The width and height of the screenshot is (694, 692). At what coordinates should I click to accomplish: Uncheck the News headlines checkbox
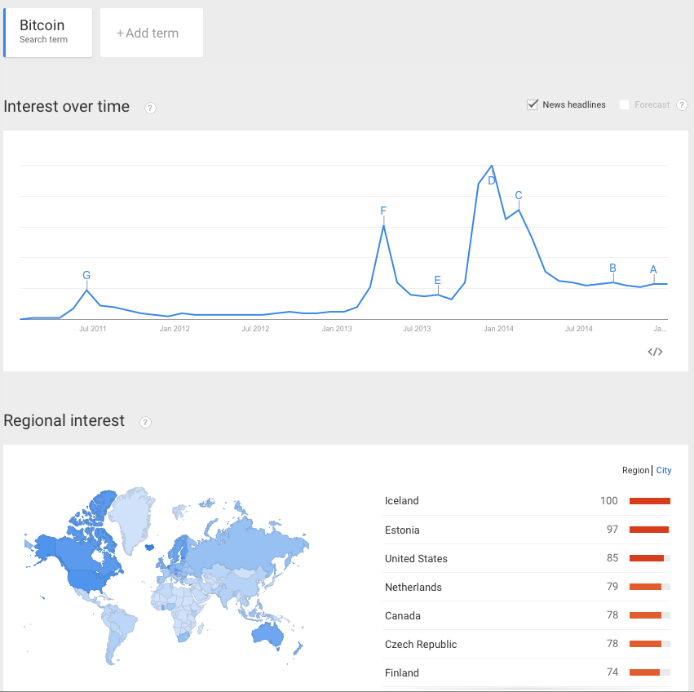pyautogui.click(x=533, y=104)
